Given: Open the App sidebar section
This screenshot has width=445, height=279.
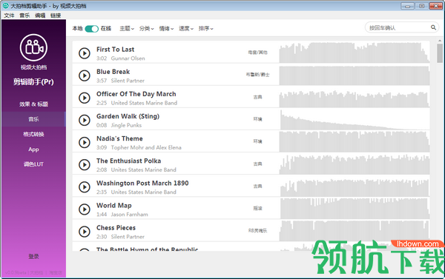Looking at the screenshot, I should [x=33, y=149].
